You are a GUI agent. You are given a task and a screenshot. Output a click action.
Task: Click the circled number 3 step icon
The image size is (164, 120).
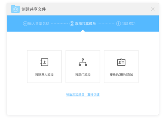click(118, 24)
